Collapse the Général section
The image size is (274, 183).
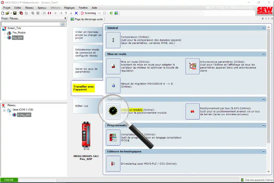(264, 28)
